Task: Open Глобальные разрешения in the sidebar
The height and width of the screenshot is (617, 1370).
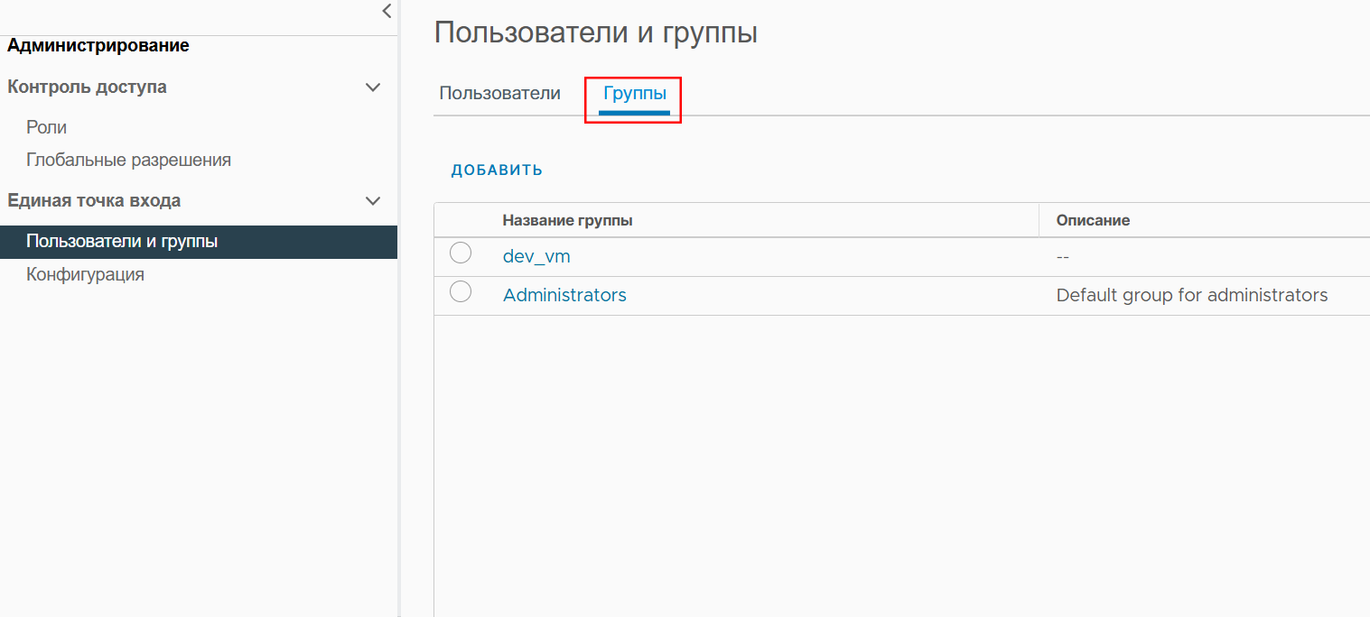Action: [x=129, y=160]
